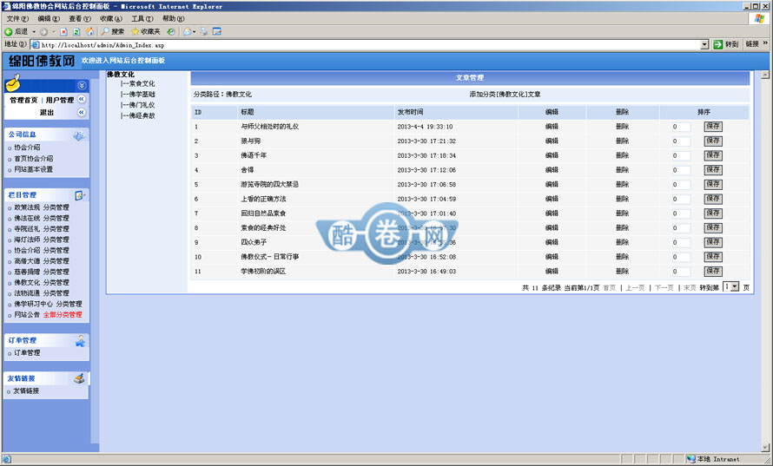773x466 pixels.
Task: Click the 订单管理 panel person icon
Action: click(x=81, y=341)
